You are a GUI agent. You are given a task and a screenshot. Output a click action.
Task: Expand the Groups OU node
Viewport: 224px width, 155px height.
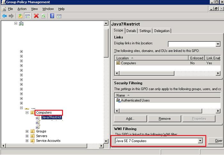tap(27, 131)
